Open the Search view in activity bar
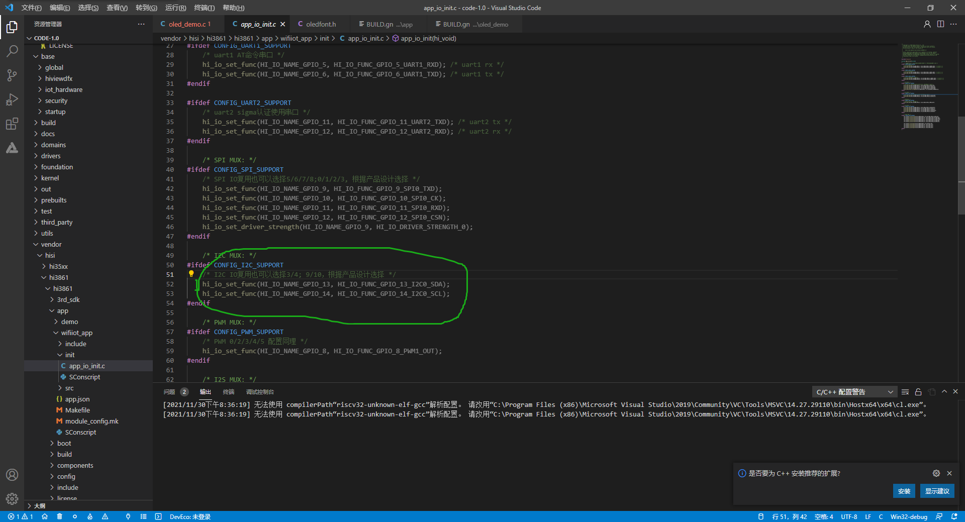The width and height of the screenshot is (965, 522). [12, 51]
